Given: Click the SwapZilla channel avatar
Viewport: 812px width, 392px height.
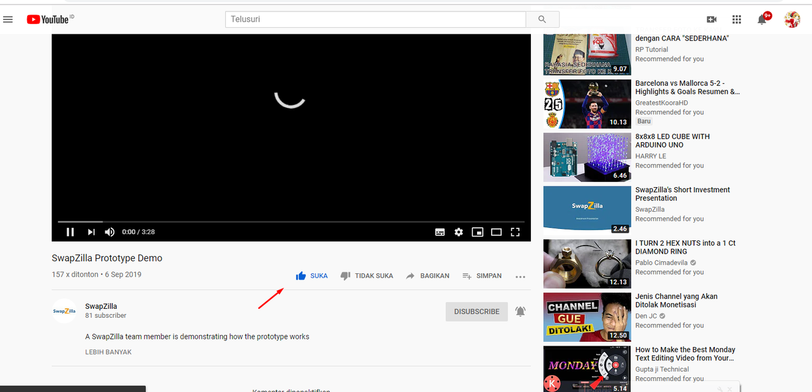Looking at the screenshot, I should (64, 311).
